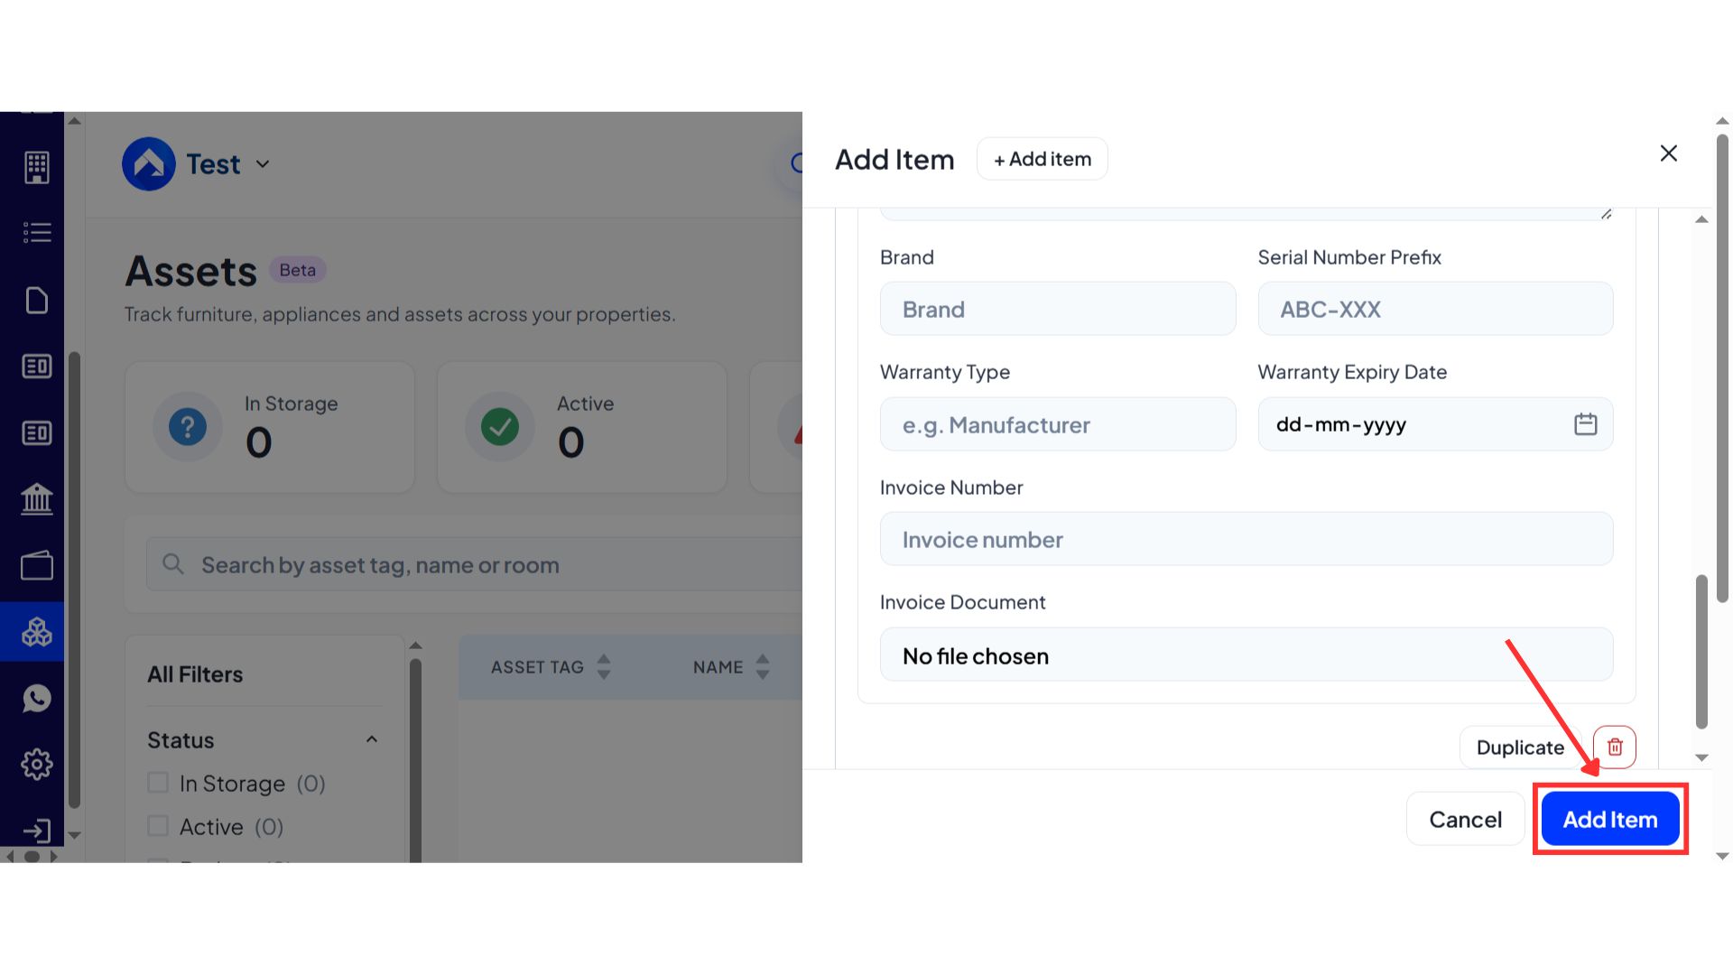The image size is (1733, 975).
Task: Click the Cancel button
Action: tap(1465, 820)
